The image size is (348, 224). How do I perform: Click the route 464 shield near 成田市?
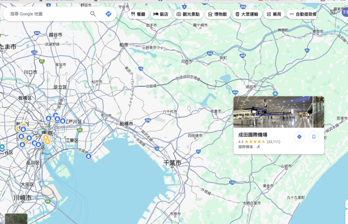click(x=235, y=92)
